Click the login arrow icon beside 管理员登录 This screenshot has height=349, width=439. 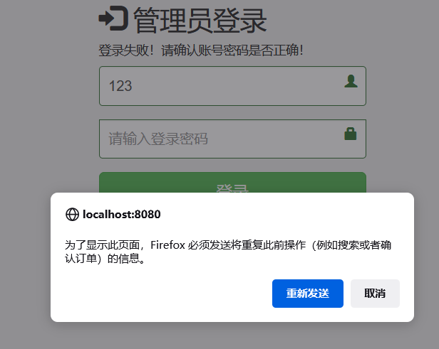click(113, 18)
